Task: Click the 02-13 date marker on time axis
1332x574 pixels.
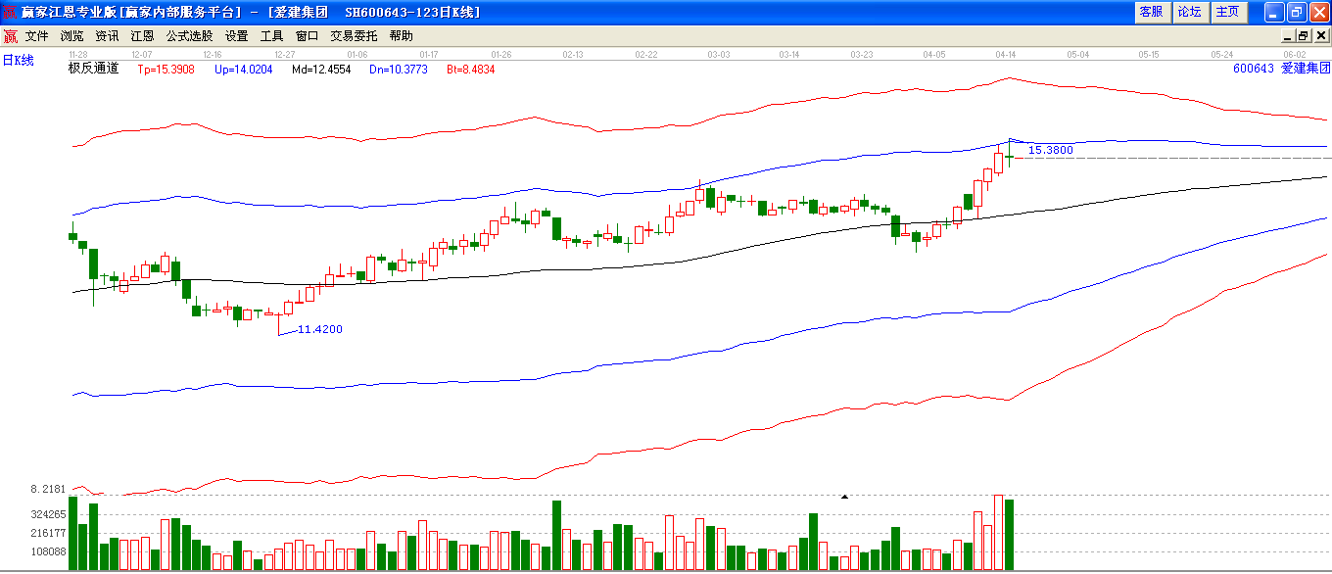Action: [x=573, y=55]
